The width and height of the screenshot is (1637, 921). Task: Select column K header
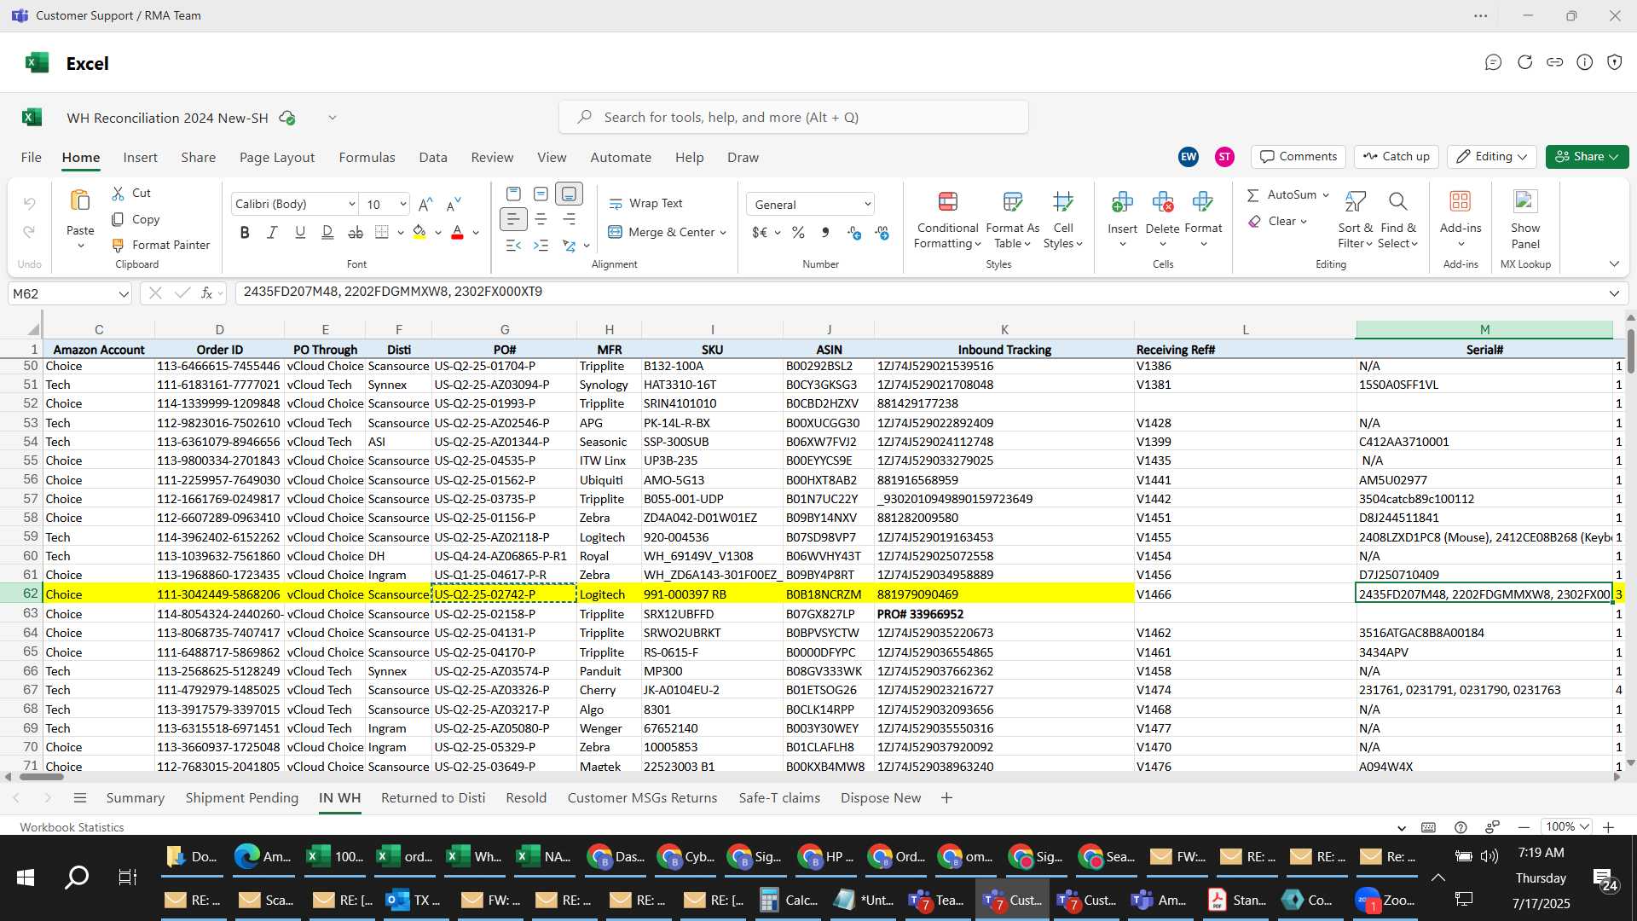click(x=1004, y=330)
